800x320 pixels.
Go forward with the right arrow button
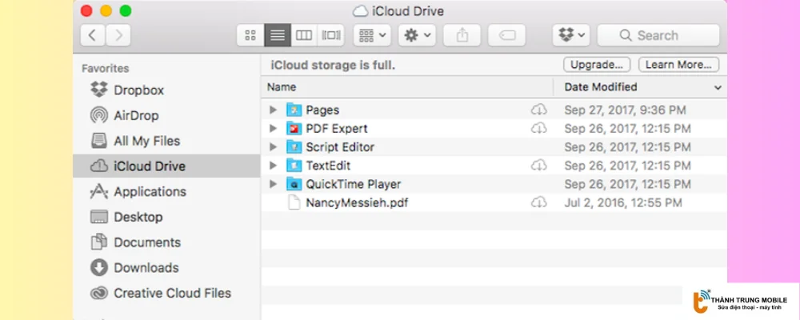[118, 35]
